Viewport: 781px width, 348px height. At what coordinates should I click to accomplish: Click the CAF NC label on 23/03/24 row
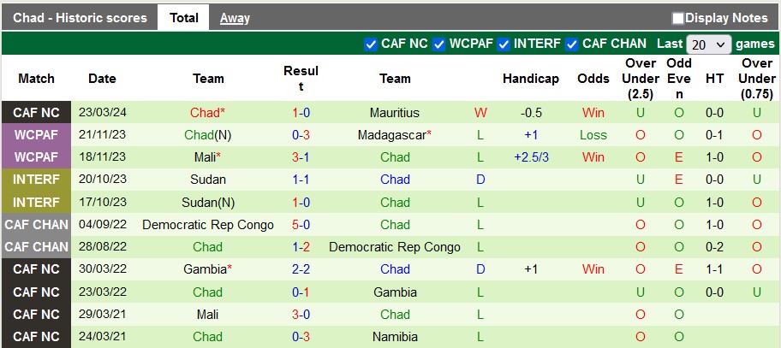37,113
